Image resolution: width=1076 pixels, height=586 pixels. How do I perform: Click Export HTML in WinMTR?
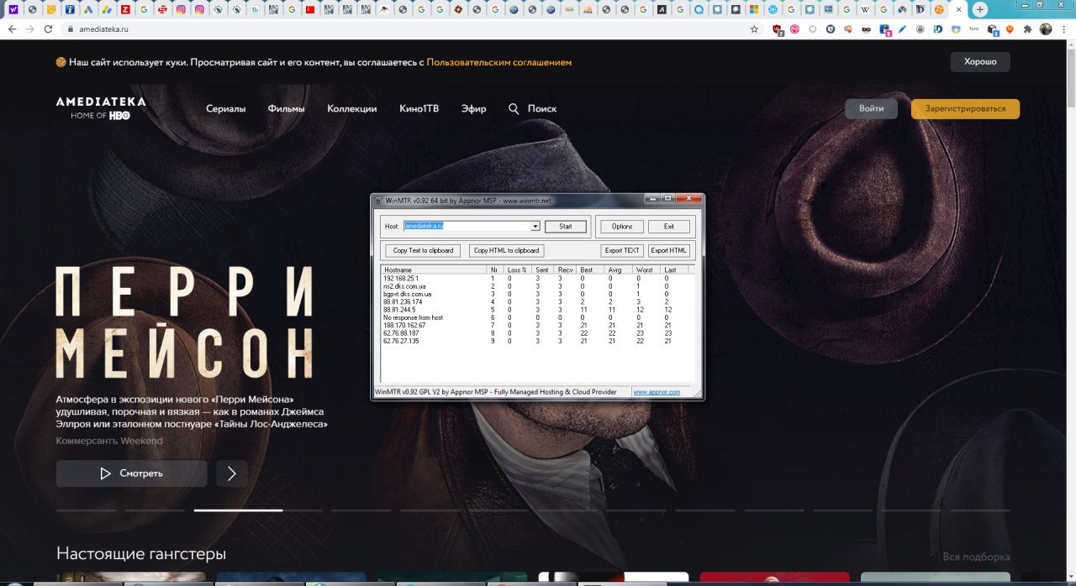(x=668, y=250)
